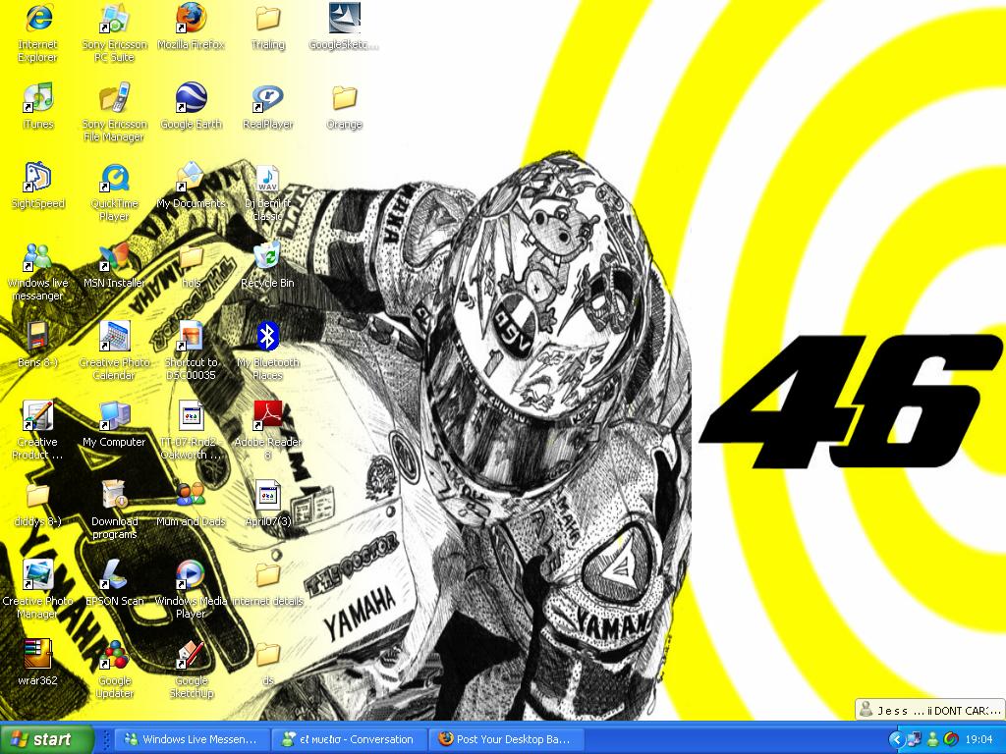1006x754 pixels.
Task: Select the Internet details folder
Action: 267,576
